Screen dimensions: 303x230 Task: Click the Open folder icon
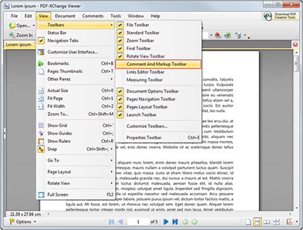(x=12, y=26)
